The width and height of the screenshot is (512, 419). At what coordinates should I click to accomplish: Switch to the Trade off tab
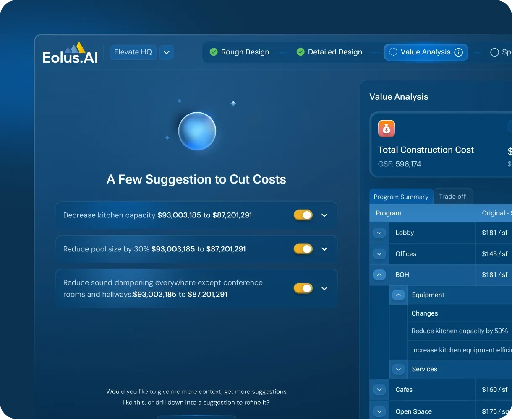click(452, 196)
